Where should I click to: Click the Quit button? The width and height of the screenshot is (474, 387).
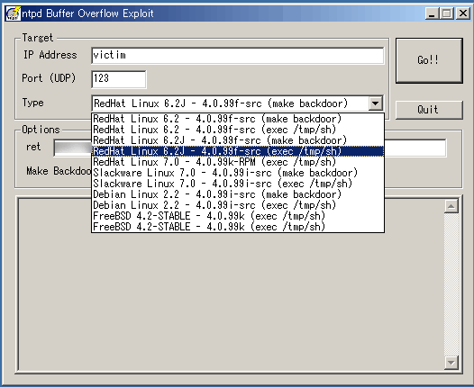click(429, 110)
